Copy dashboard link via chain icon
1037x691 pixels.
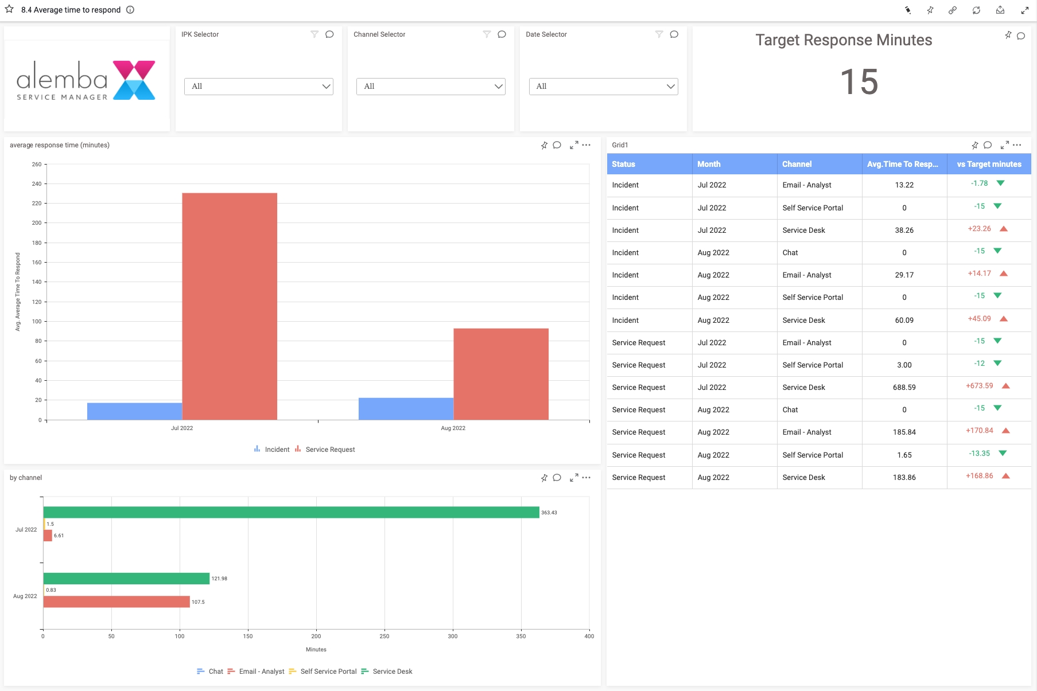pos(953,10)
